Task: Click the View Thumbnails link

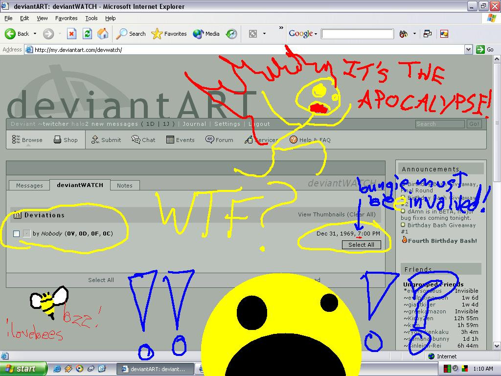Action: click(x=321, y=214)
